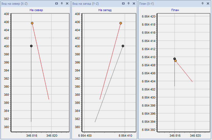The height and width of the screenshot is (140, 212).
Task: Pick the orange point in the План chart
Action: click(x=175, y=61)
